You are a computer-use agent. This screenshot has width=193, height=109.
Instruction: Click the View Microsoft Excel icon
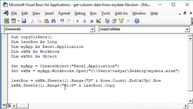[7, 21]
